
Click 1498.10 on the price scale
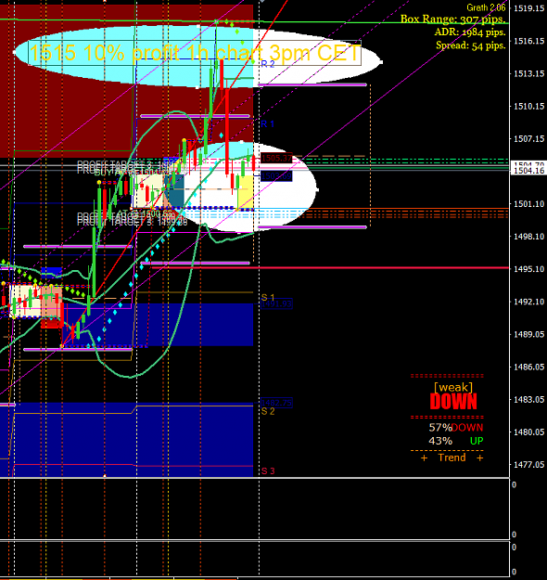pyautogui.click(x=528, y=237)
